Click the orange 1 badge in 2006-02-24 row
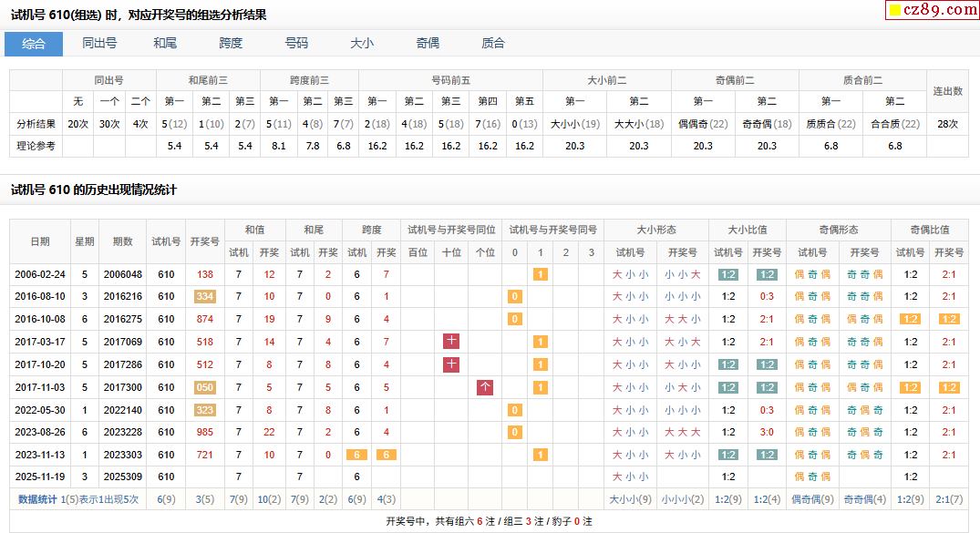Screen dimensions: 980x533 tap(540, 274)
